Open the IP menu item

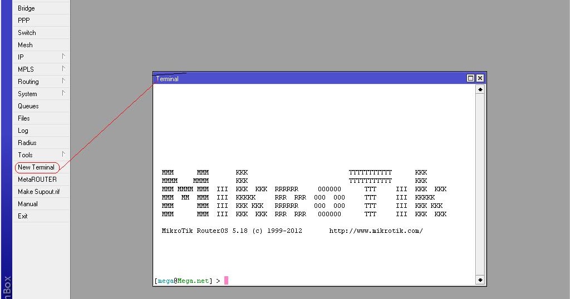point(41,57)
